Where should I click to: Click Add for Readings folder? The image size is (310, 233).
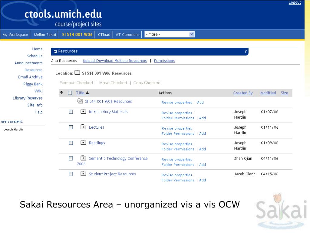pyautogui.click(x=203, y=149)
